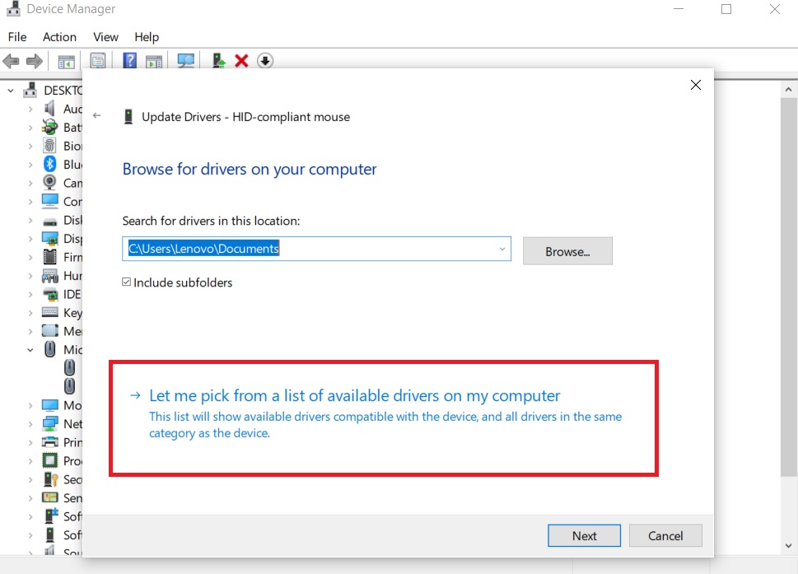Image resolution: width=798 pixels, height=574 pixels.
Task: Collapse the DESKTOP root node
Action: [x=12, y=91]
